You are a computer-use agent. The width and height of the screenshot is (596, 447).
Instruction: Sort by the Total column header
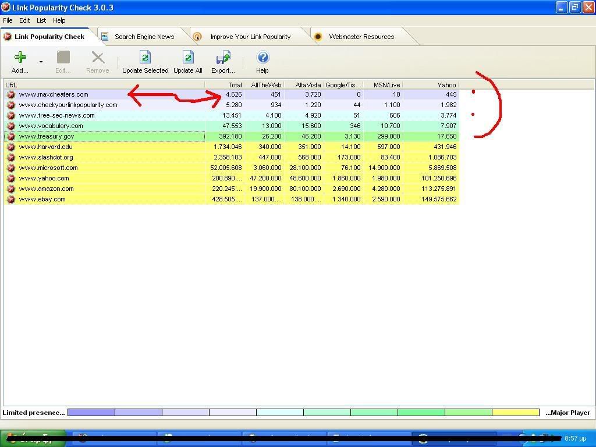coord(225,85)
